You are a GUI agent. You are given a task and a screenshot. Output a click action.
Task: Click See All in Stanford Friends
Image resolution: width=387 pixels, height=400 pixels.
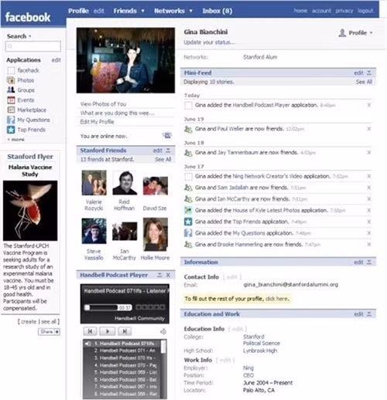(x=163, y=159)
